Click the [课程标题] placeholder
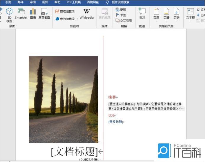 click(115, 122)
